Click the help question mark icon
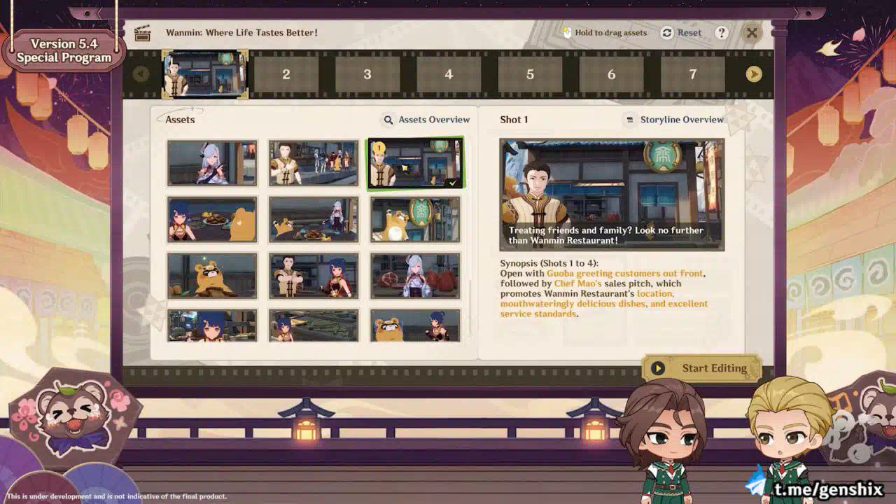896x504 pixels. [722, 33]
